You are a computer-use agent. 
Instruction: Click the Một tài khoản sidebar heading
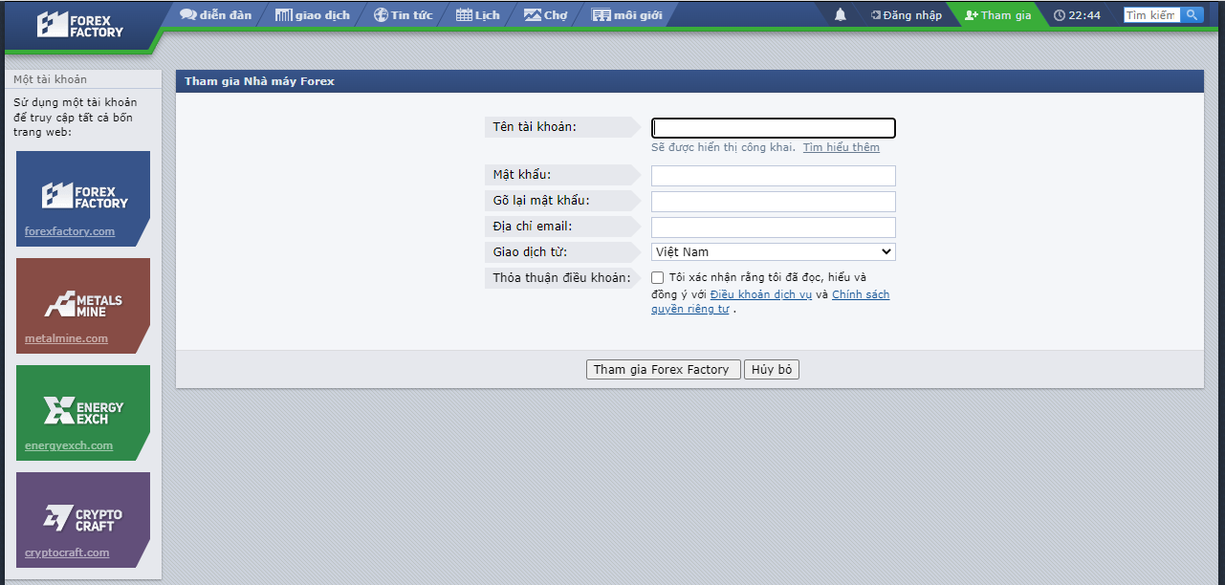(x=50, y=79)
